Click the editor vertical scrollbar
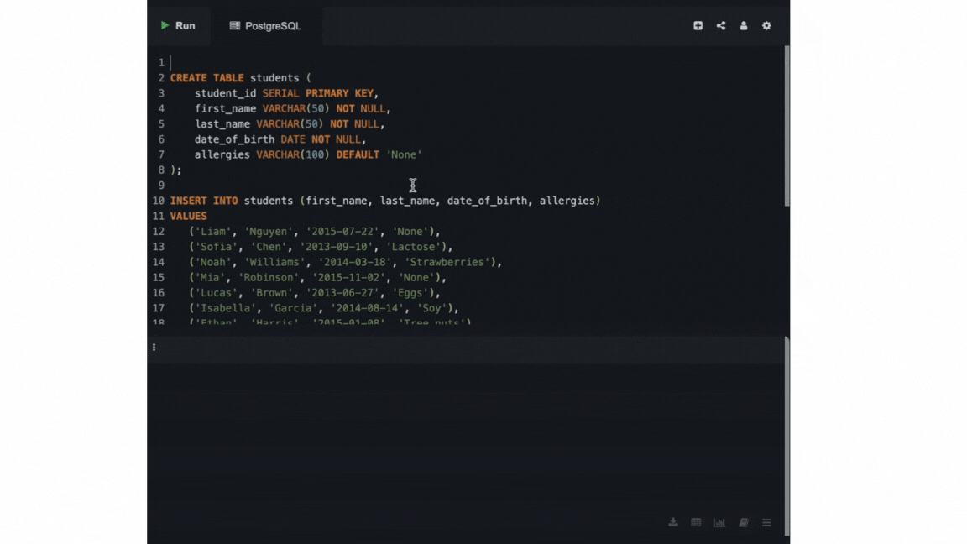This screenshot has width=967, height=544. coord(787,126)
